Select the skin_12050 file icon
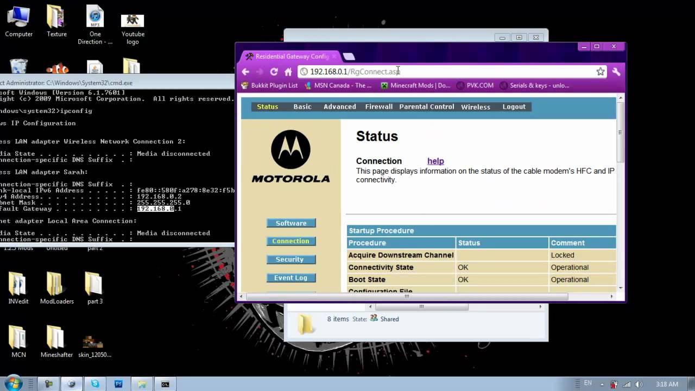Image resolution: width=695 pixels, height=391 pixels. 94,346
